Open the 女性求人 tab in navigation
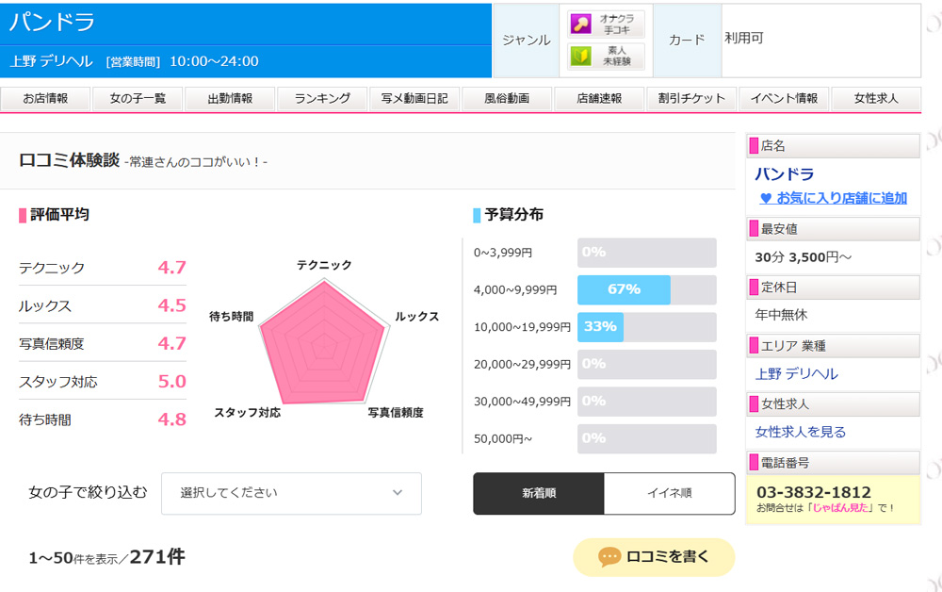Viewport: 942px width, 592px height. [876, 99]
